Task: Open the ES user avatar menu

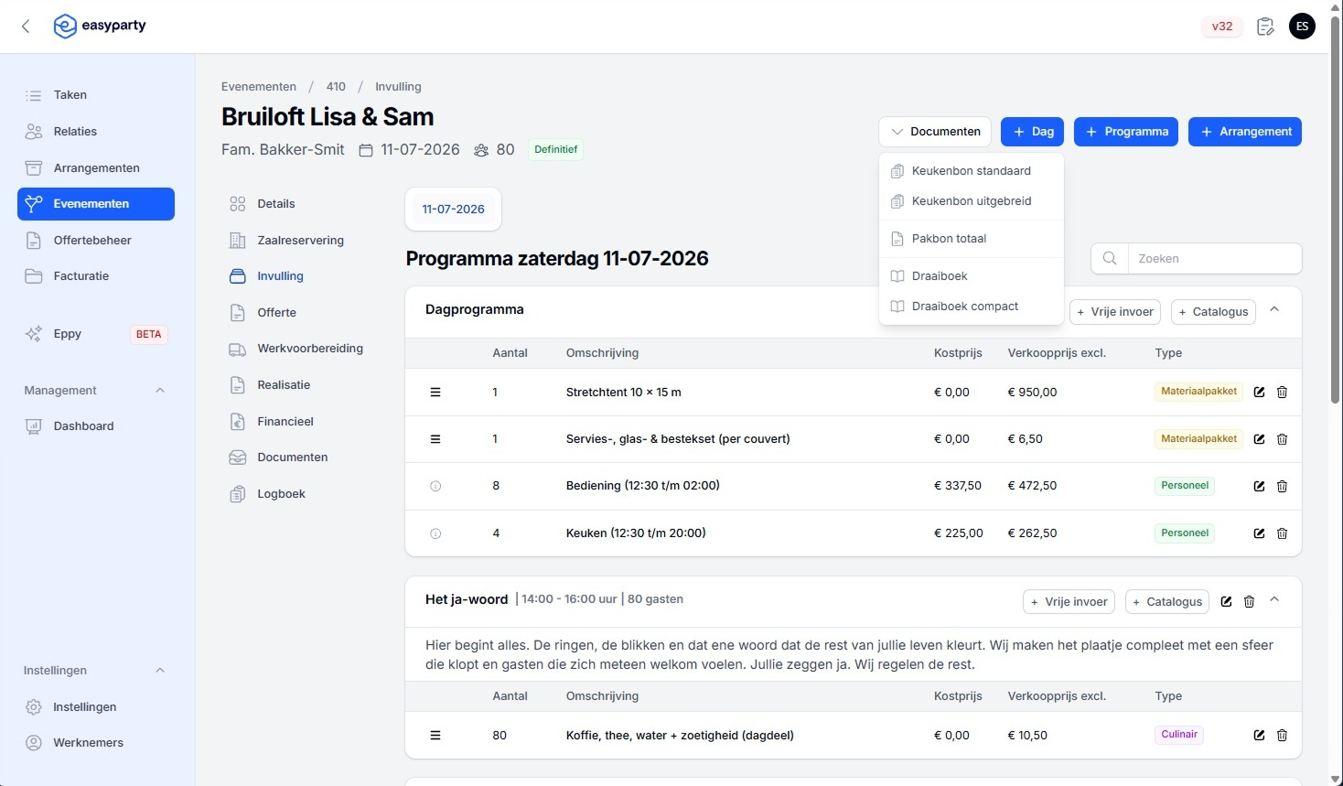Action: 1302,27
